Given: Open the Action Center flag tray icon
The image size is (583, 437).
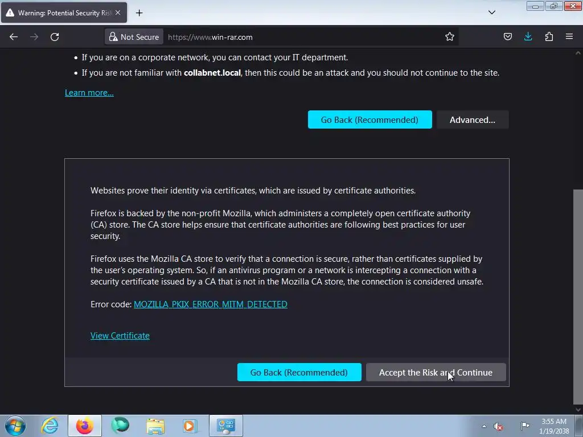Looking at the screenshot, I should coord(524,426).
